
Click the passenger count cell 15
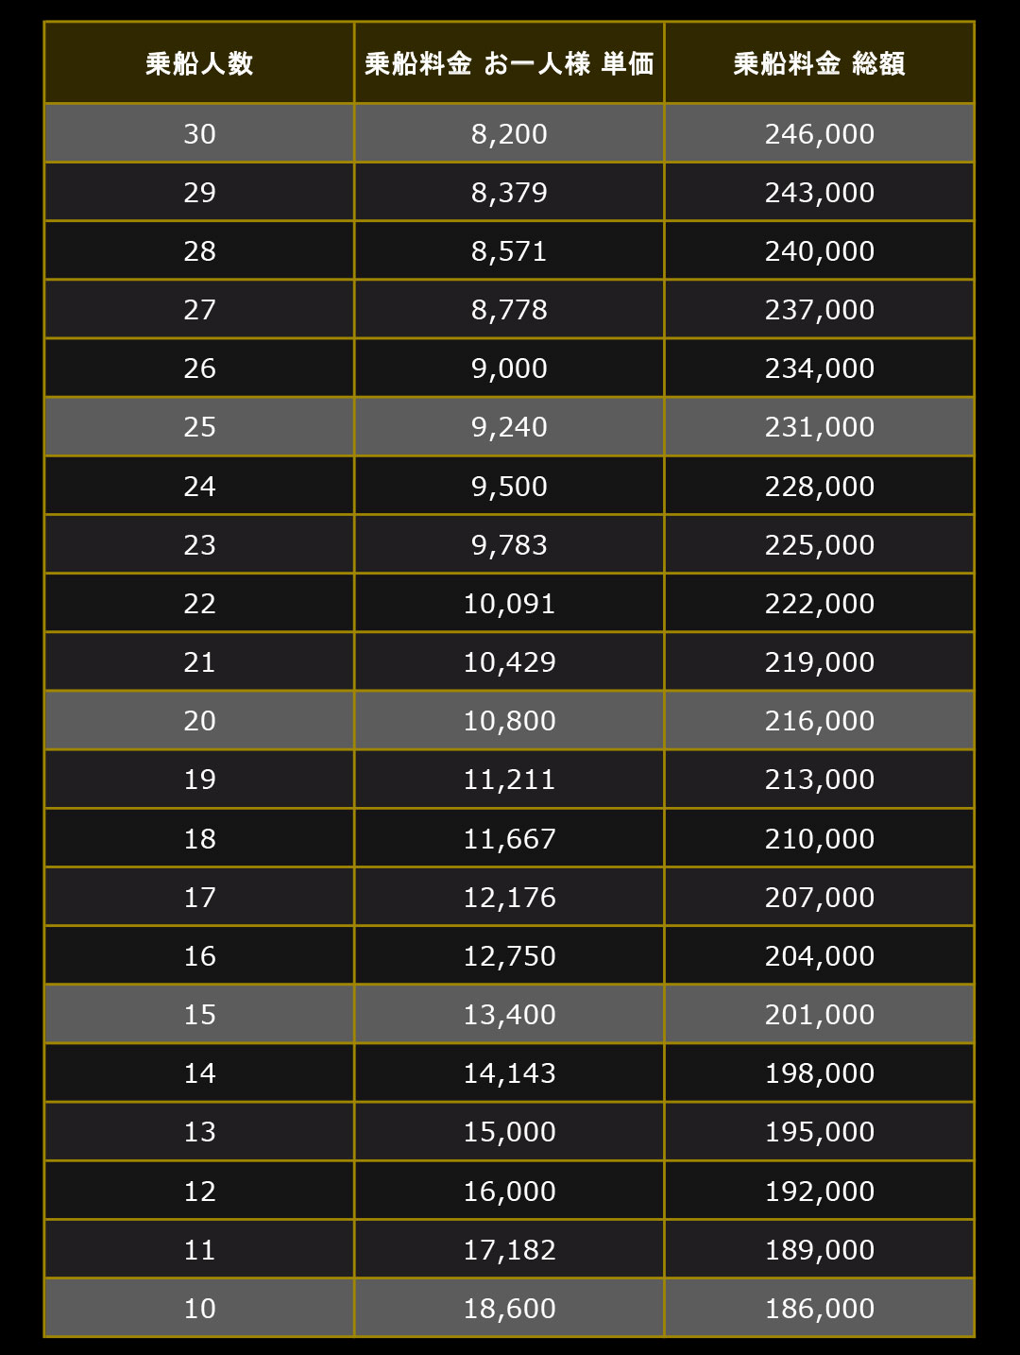[x=199, y=1014]
